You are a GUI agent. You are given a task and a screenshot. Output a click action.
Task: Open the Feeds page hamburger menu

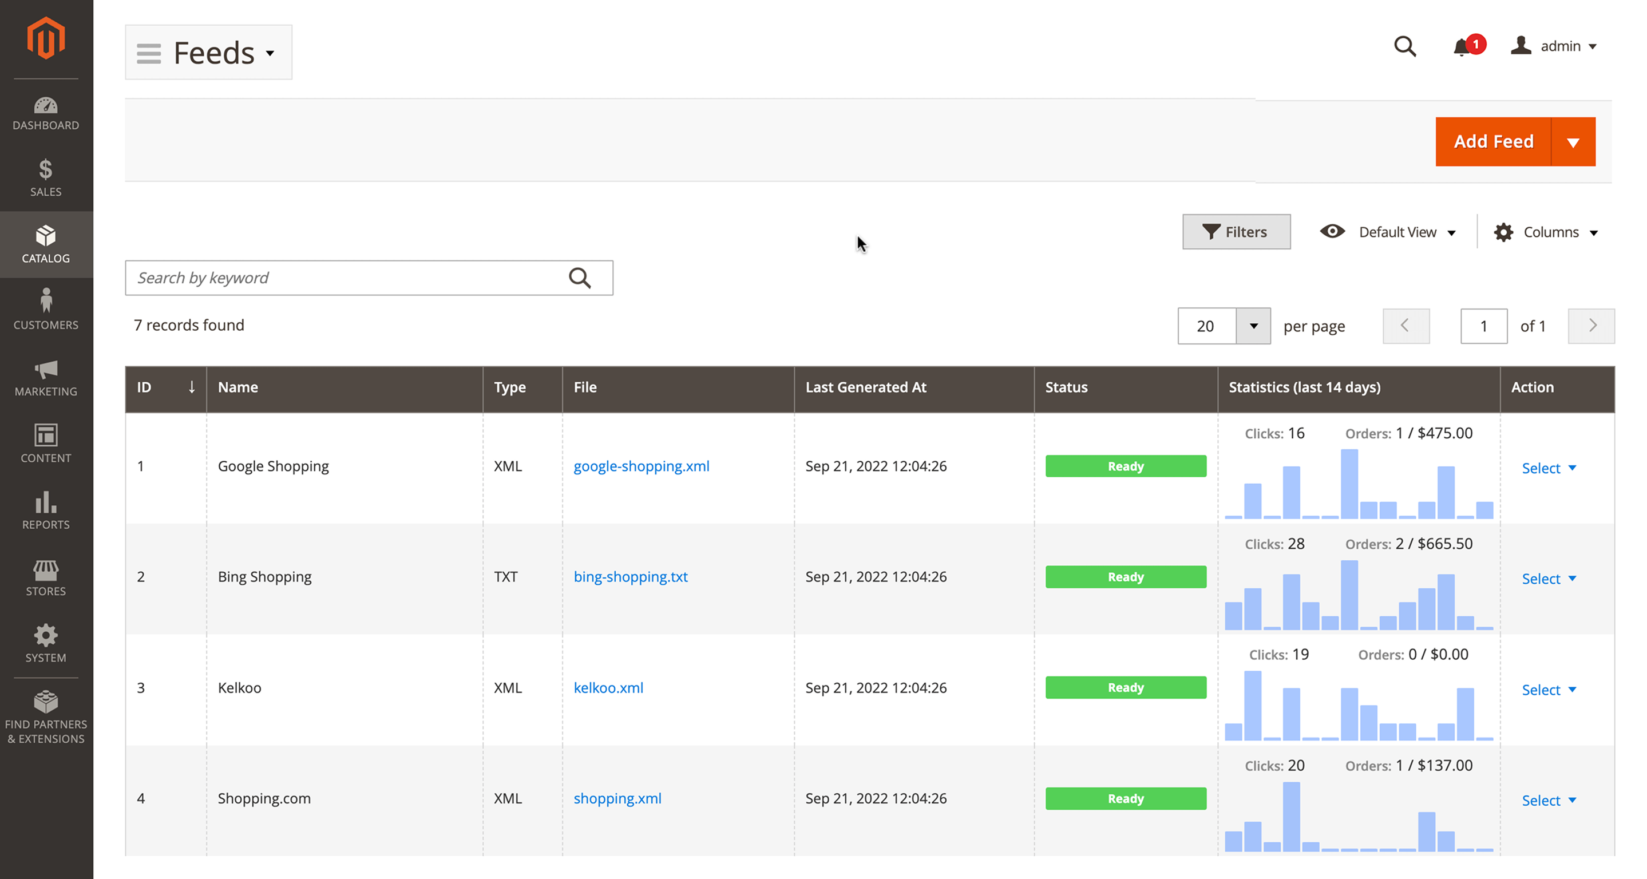148,53
